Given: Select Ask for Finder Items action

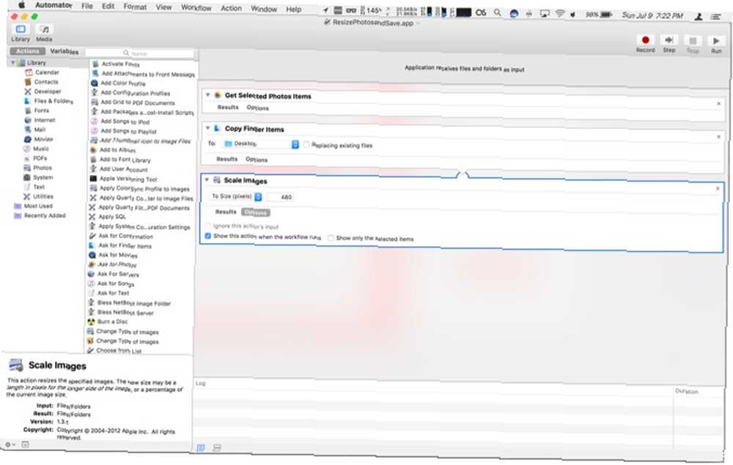Looking at the screenshot, I should click(125, 245).
